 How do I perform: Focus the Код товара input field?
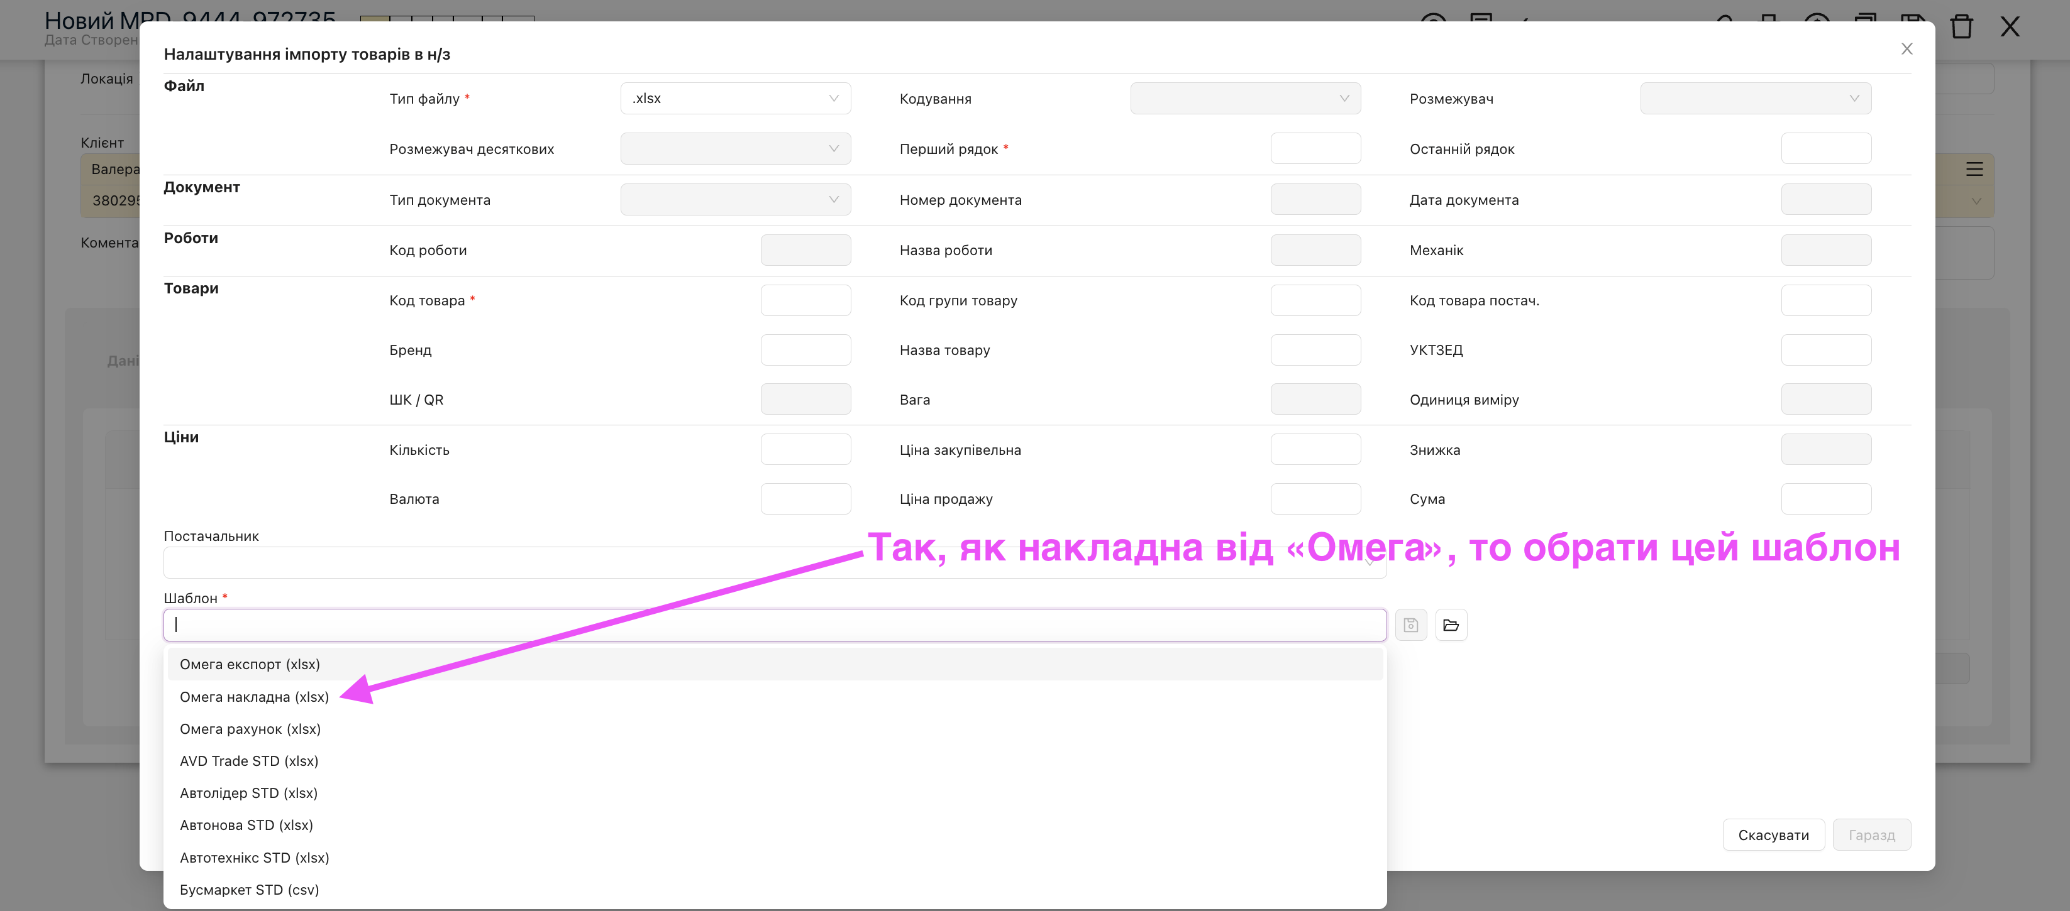click(x=805, y=300)
